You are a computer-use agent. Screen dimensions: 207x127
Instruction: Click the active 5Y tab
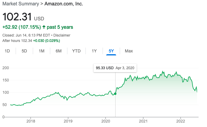111,51
